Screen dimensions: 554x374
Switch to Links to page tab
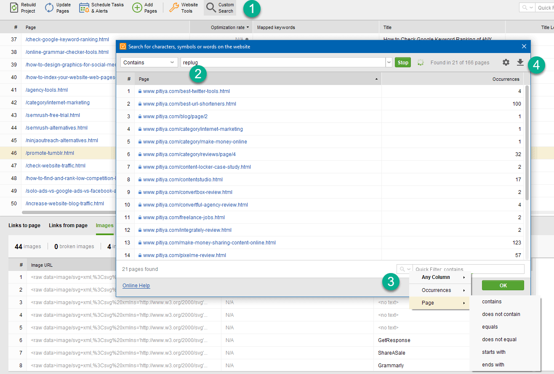coord(24,225)
